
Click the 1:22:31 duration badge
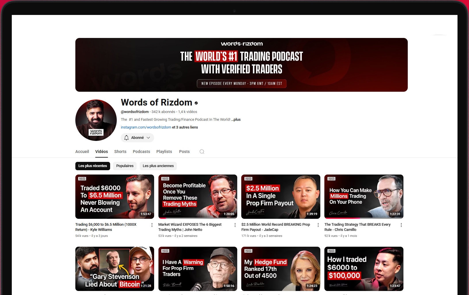[395, 214]
